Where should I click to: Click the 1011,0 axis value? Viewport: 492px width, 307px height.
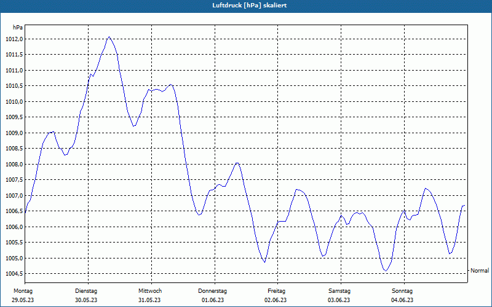coord(14,71)
